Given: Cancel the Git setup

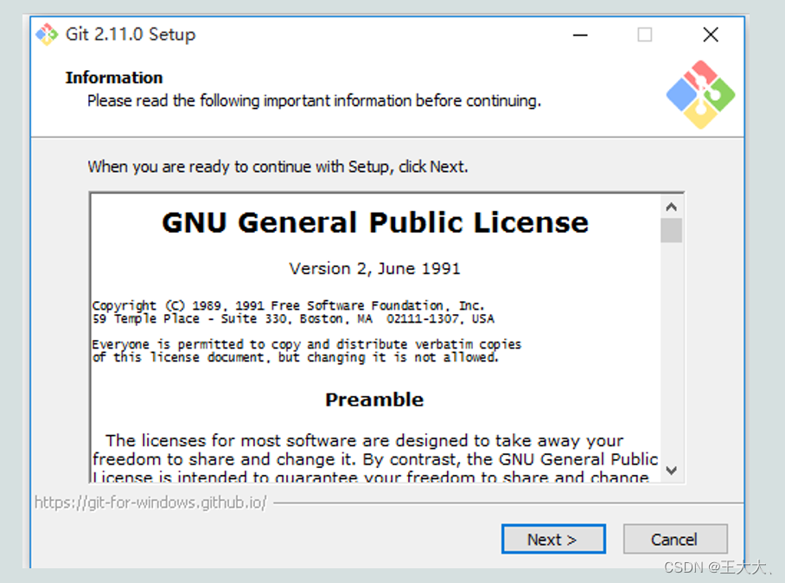Looking at the screenshot, I should (675, 540).
